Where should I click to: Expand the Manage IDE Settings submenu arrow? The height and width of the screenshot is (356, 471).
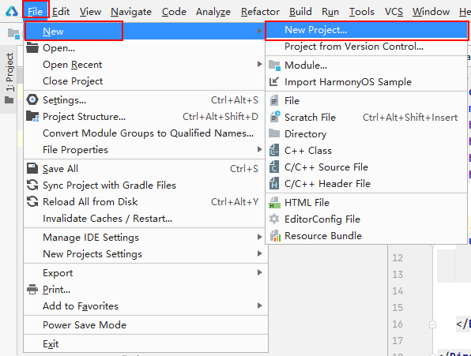pyautogui.click(x=259, y=237)
